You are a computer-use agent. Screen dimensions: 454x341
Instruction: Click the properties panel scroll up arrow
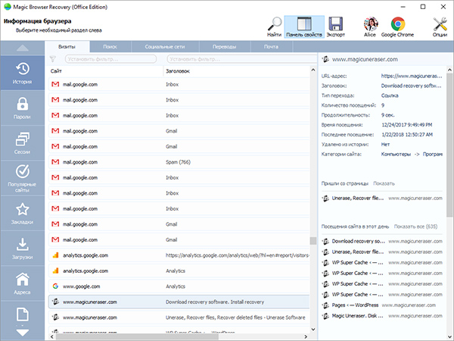(449, 70)
